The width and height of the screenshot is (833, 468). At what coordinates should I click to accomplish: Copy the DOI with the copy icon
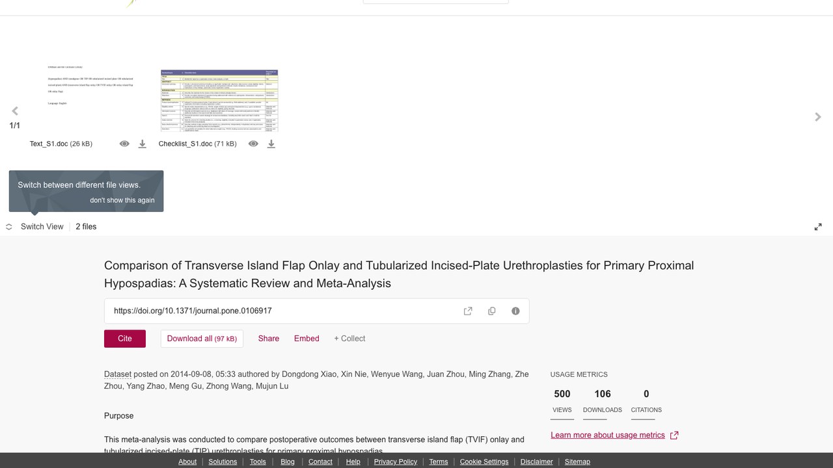click(492, 311)
